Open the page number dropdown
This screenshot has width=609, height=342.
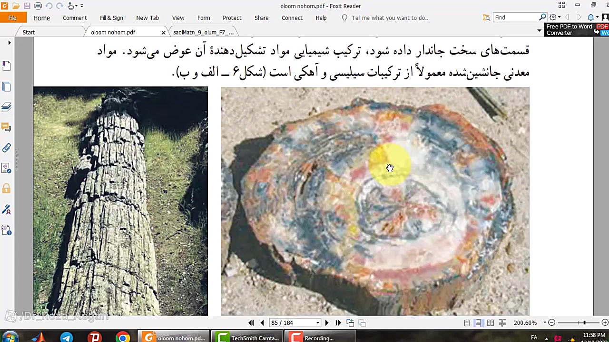click(318, 323)
